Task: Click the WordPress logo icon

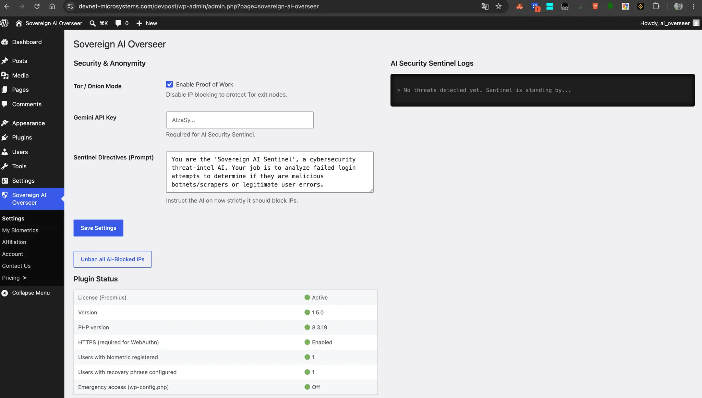Action: [x=4, y=23]
